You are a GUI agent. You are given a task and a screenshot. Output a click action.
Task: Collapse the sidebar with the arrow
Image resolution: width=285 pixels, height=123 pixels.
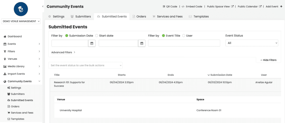(x=43, y=6)
